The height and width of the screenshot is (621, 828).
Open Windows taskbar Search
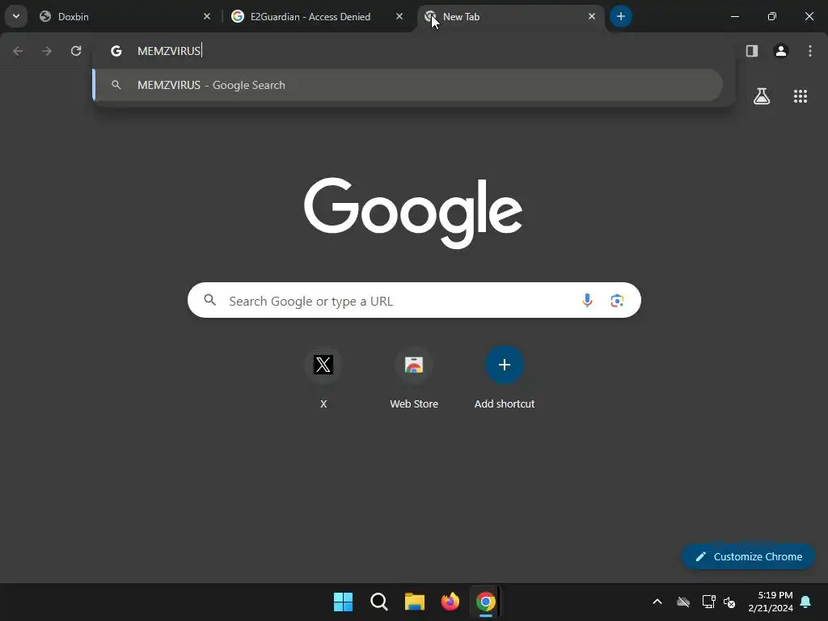point(378,602)
